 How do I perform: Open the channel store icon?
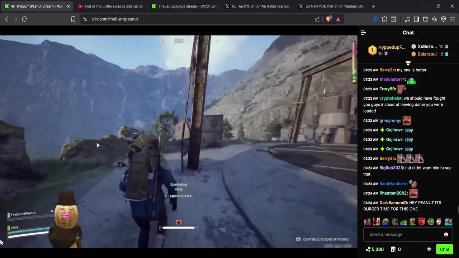coord(393,249)
